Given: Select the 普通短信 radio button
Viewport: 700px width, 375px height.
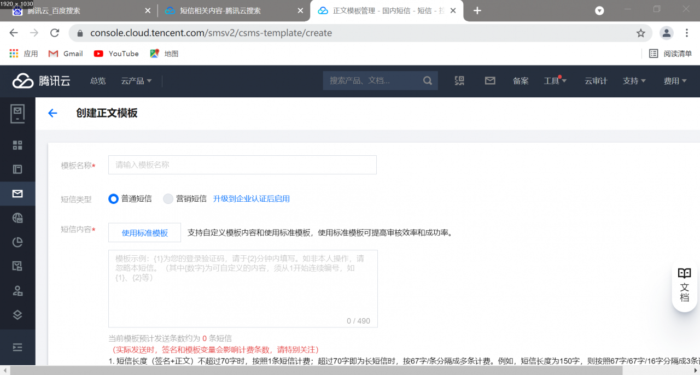Looking at the screenshot, I should click(x=113, y=199).
